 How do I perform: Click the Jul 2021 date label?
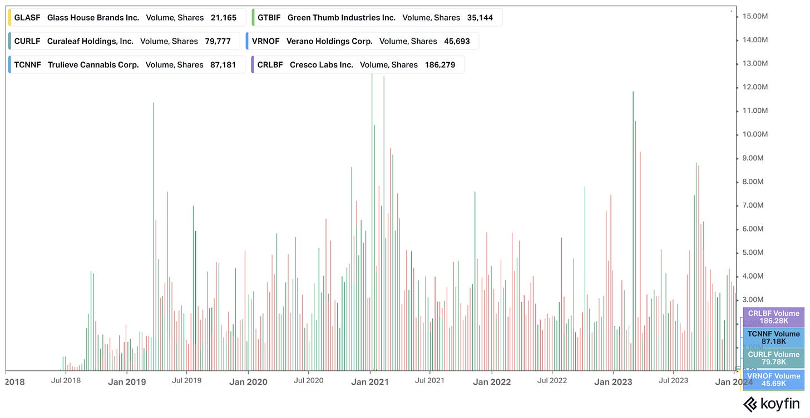[x=430, y=381]
